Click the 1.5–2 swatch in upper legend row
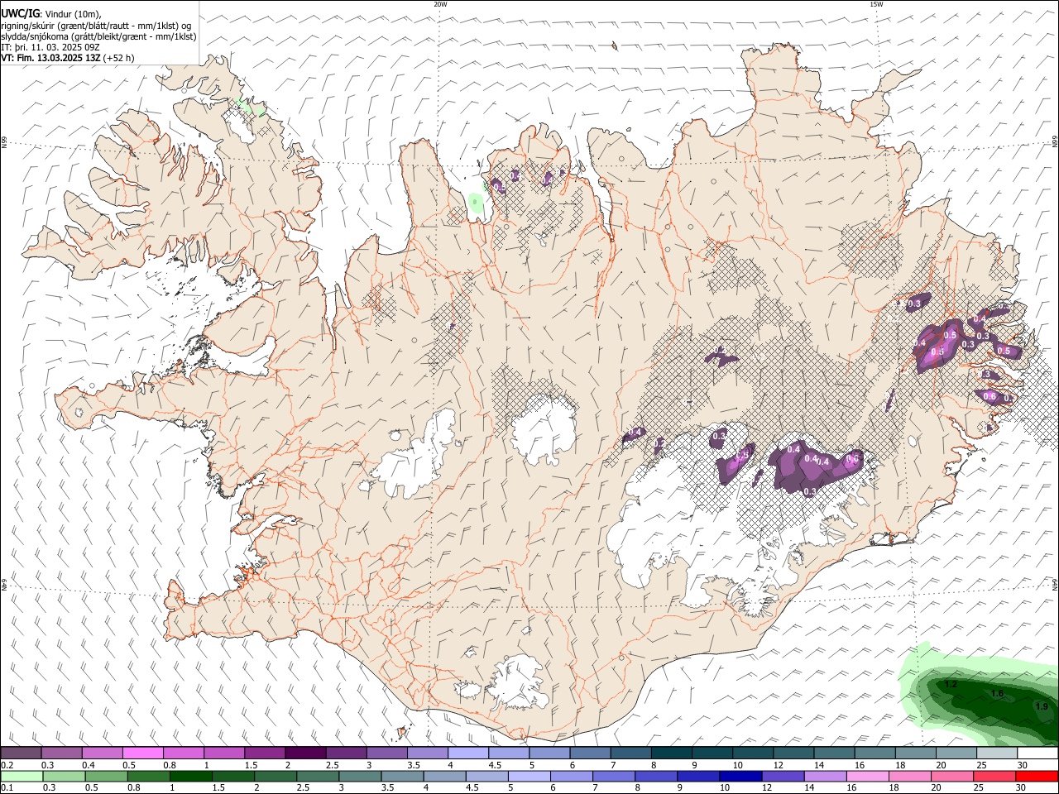 click(x=265, y=753)
